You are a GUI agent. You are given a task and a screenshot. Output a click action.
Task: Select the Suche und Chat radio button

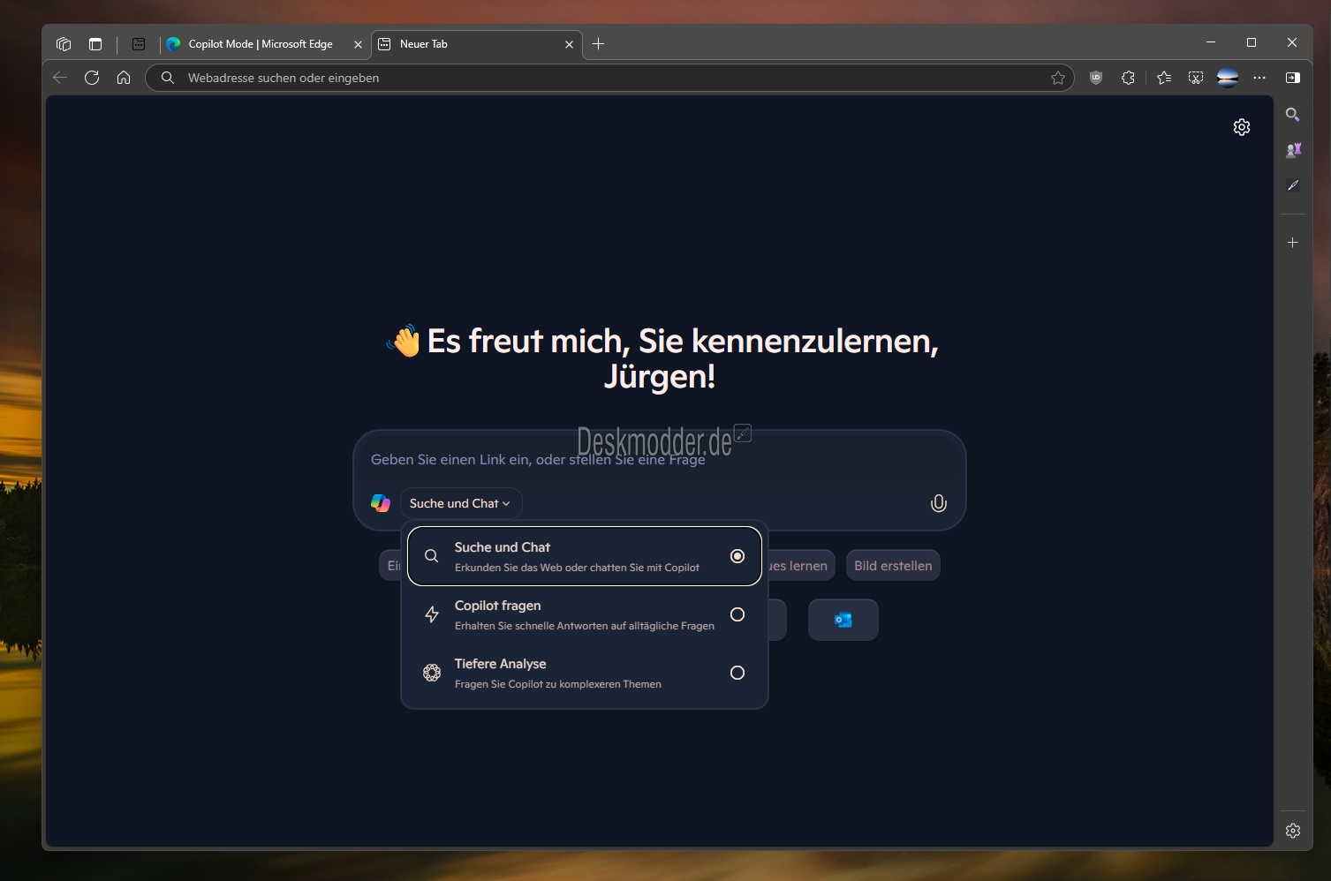(x=737, y=556)
